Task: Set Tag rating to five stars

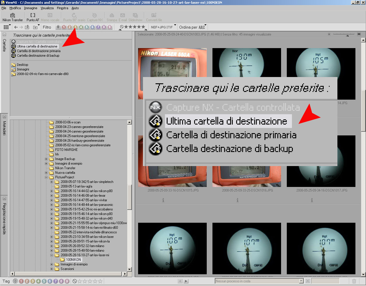Action: [x=100, y=281]
